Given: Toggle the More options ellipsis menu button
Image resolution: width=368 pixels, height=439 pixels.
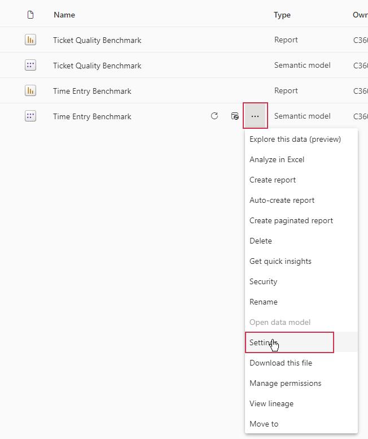Looking at the screenshot, I should 255,116.
